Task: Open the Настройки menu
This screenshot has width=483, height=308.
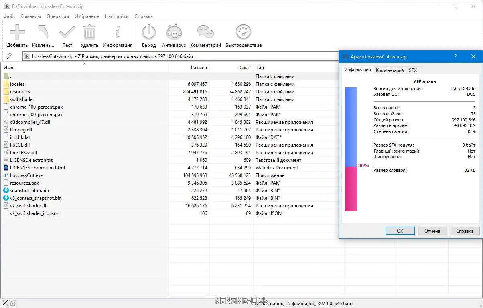Action: pos(117,16)
